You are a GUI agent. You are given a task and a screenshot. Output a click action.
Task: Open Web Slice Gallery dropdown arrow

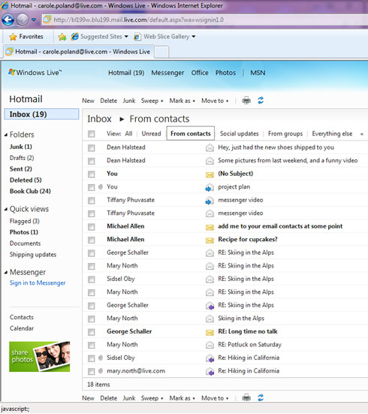coord(194,36)
